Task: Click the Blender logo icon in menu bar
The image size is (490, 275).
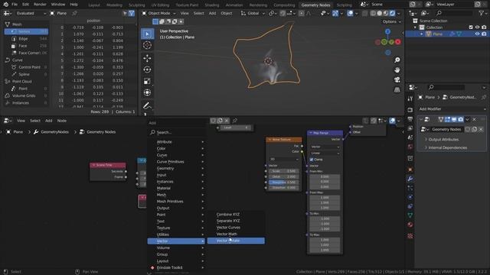Action: coord(5,5)
